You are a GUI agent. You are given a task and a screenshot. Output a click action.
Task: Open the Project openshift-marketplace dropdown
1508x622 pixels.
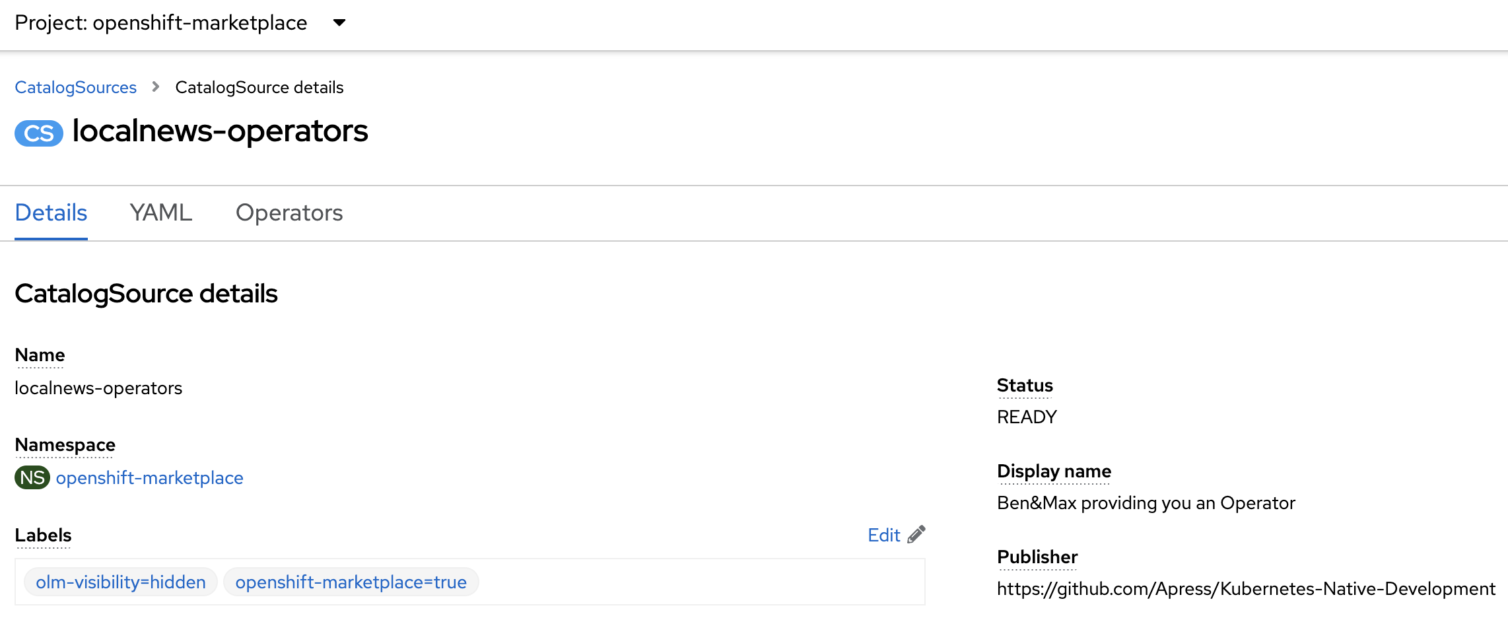click(x=180, y=23)
